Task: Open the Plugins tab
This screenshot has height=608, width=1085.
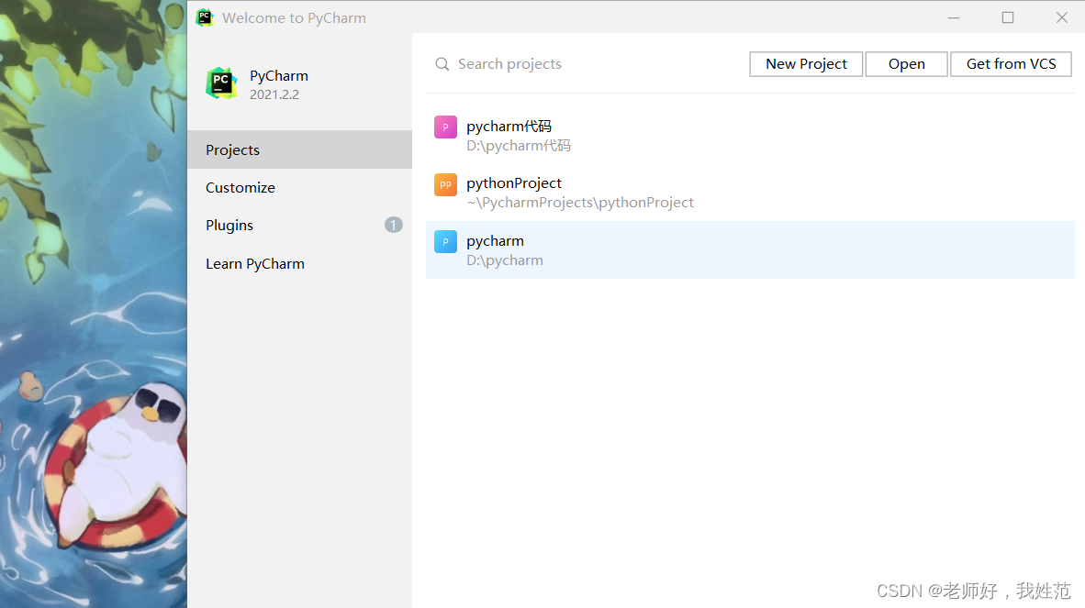Action: (299, 226)
